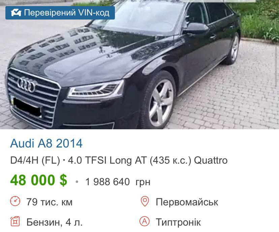Click the 1 988 640 грн price
Image resolution: width=279 pixels, height=232 pixels.
click(x=118, y=182)
